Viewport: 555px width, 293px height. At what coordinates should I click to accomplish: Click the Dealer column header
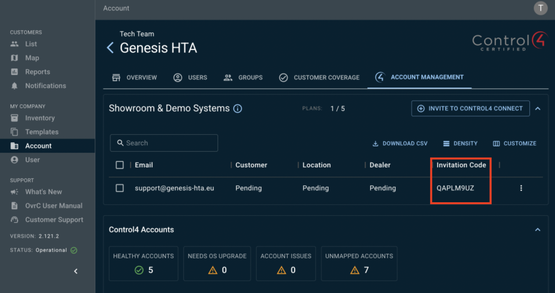(x=380, y=165)
